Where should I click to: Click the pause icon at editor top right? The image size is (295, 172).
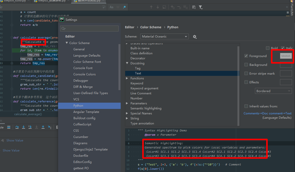point(288,13)
